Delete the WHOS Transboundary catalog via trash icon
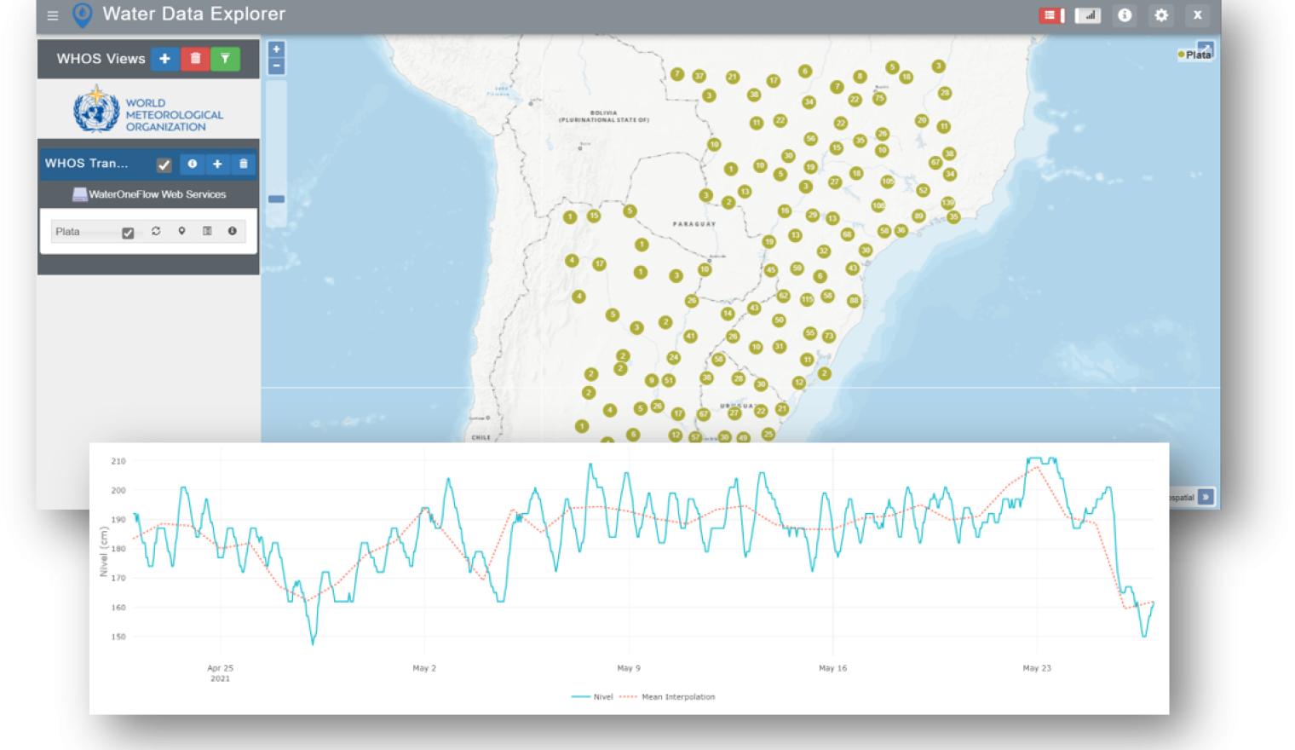Image resolution: width=1295 pixels, height=750 pixels. [x=243, y=164]
